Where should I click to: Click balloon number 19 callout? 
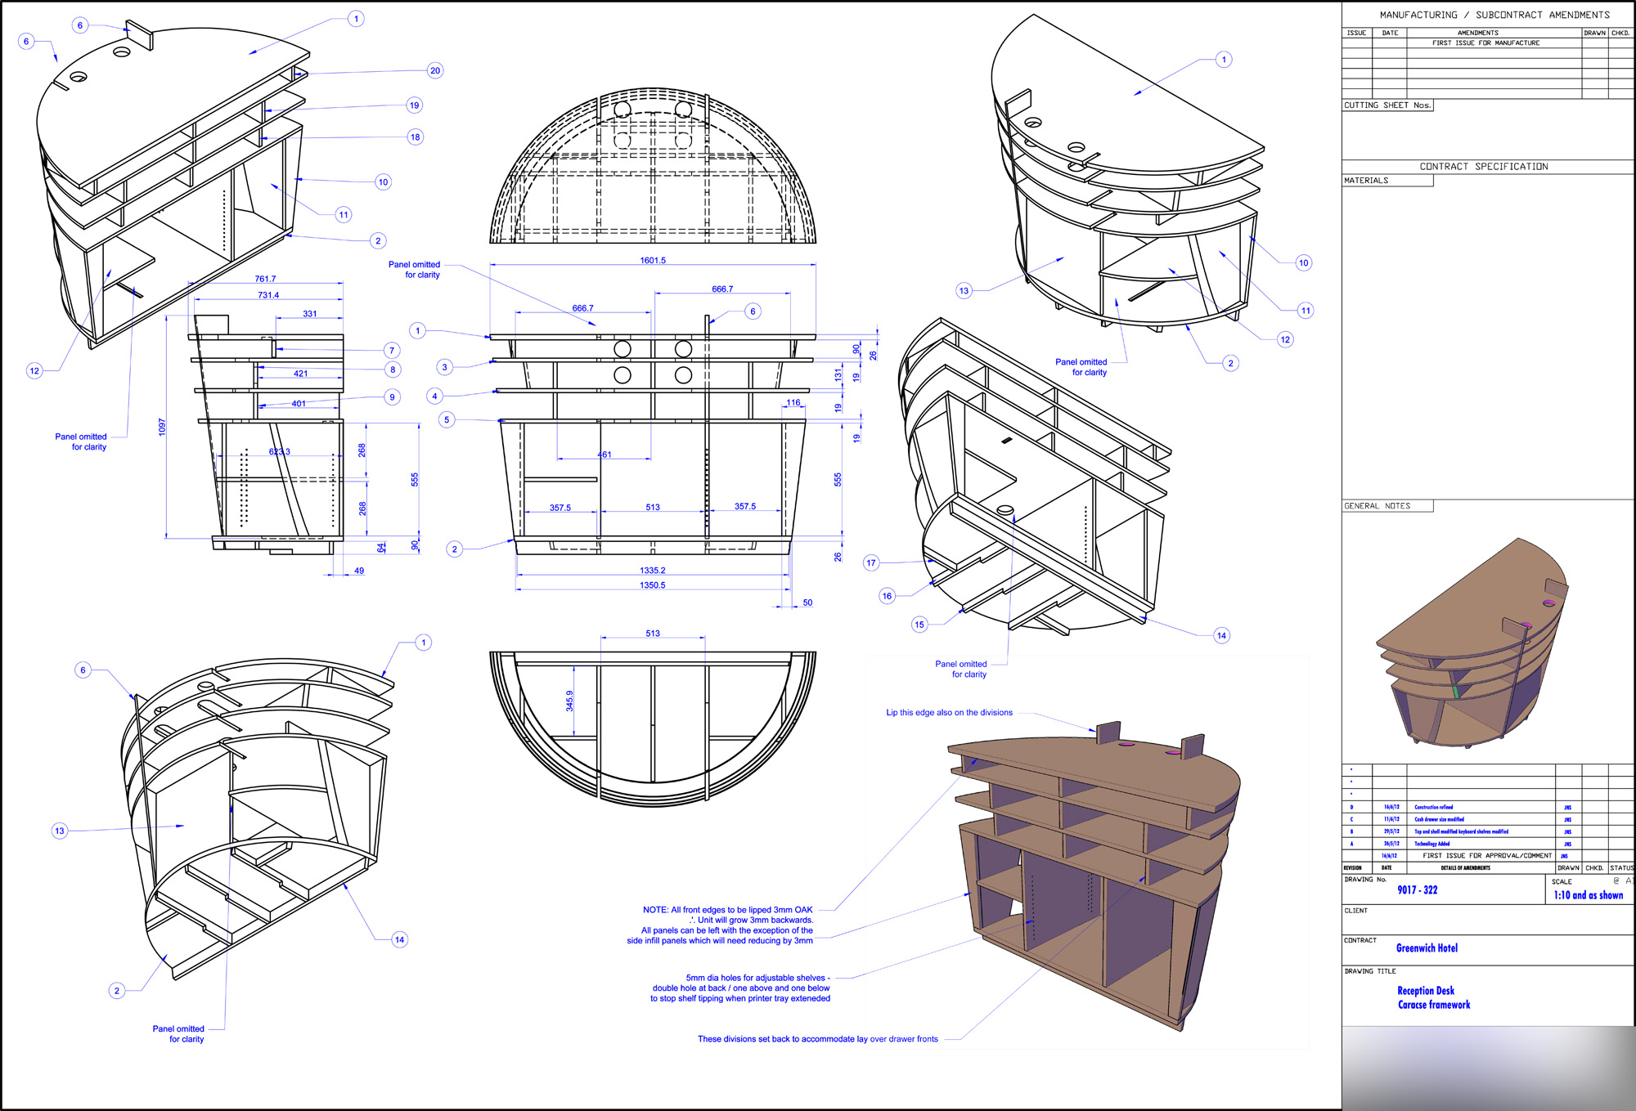click(414, 105)
